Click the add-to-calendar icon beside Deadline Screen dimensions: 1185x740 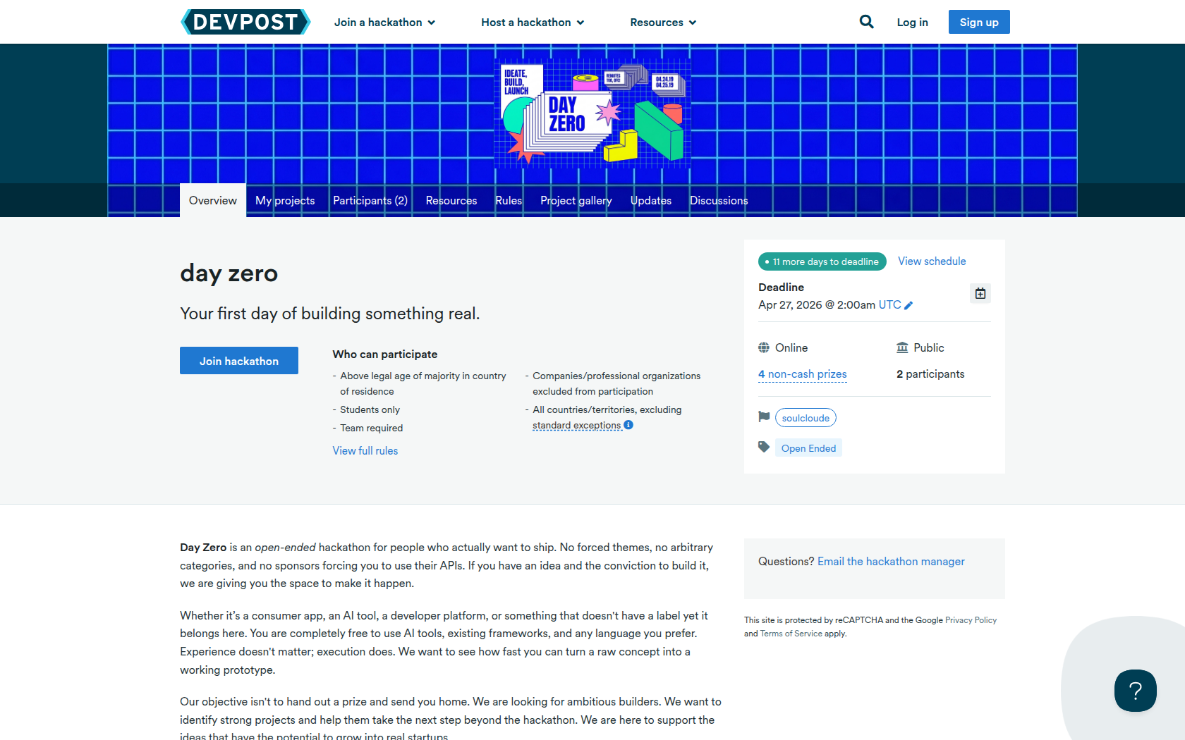980,293
